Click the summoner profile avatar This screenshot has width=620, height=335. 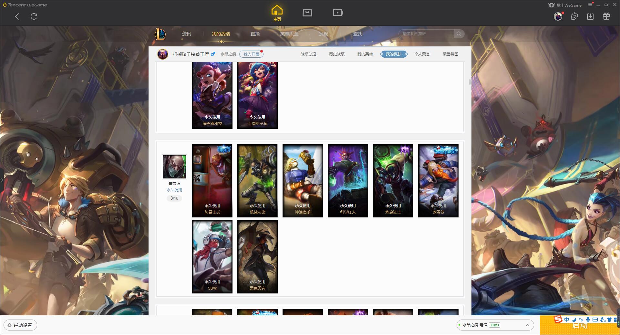(x=163, y=54)
